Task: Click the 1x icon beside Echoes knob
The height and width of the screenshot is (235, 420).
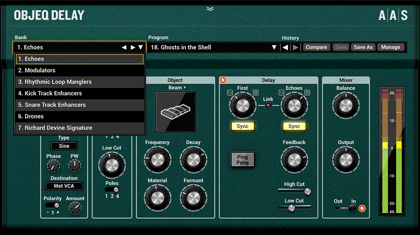Action: (281, 92)
